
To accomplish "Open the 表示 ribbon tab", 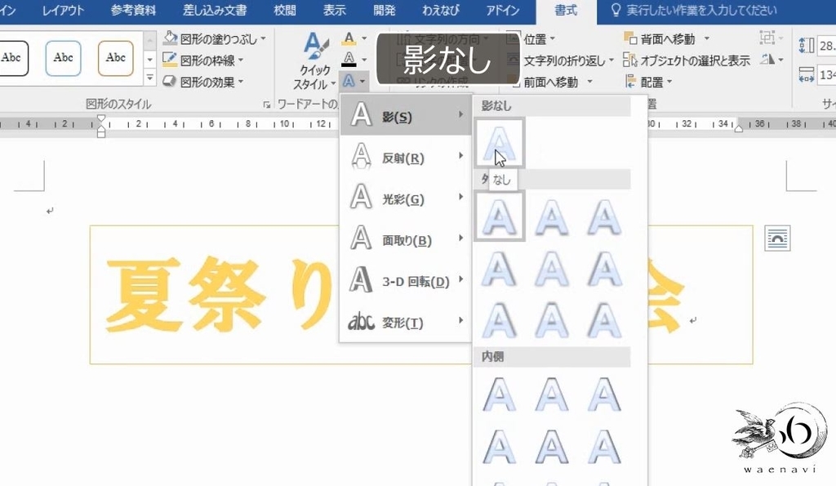I will [334, 10].
